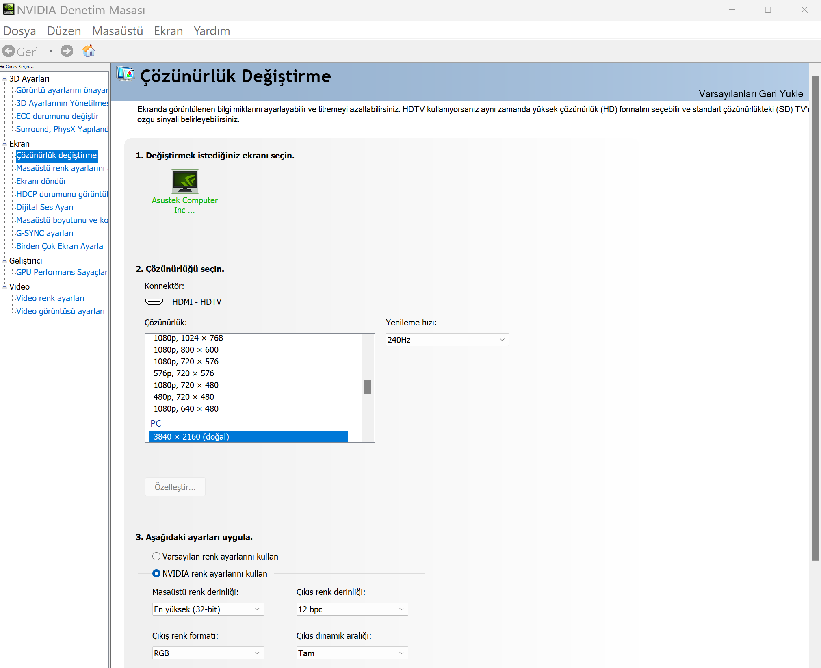Open G-SYNC ayarları item
Screen dimensions: 821x668
pos(45,233)
